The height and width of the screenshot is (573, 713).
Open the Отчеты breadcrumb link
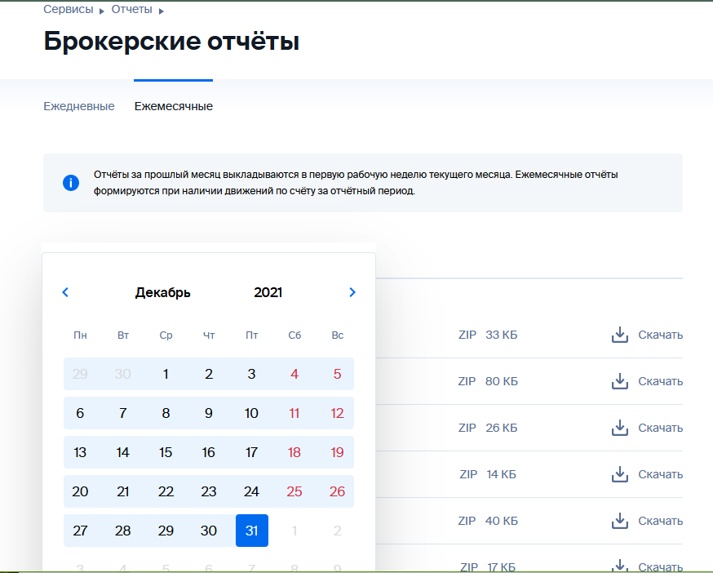coord(132,10)
